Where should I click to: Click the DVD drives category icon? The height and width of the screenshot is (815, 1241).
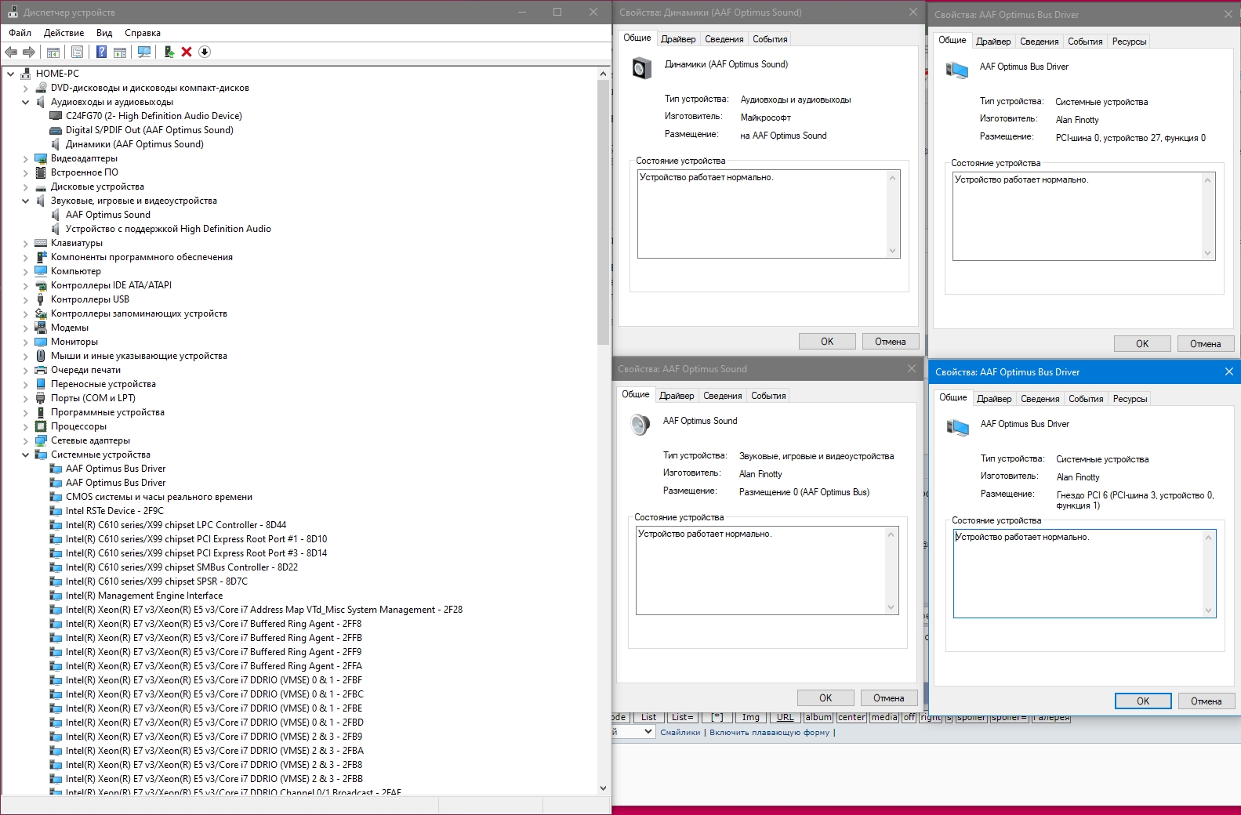[41, 88]
